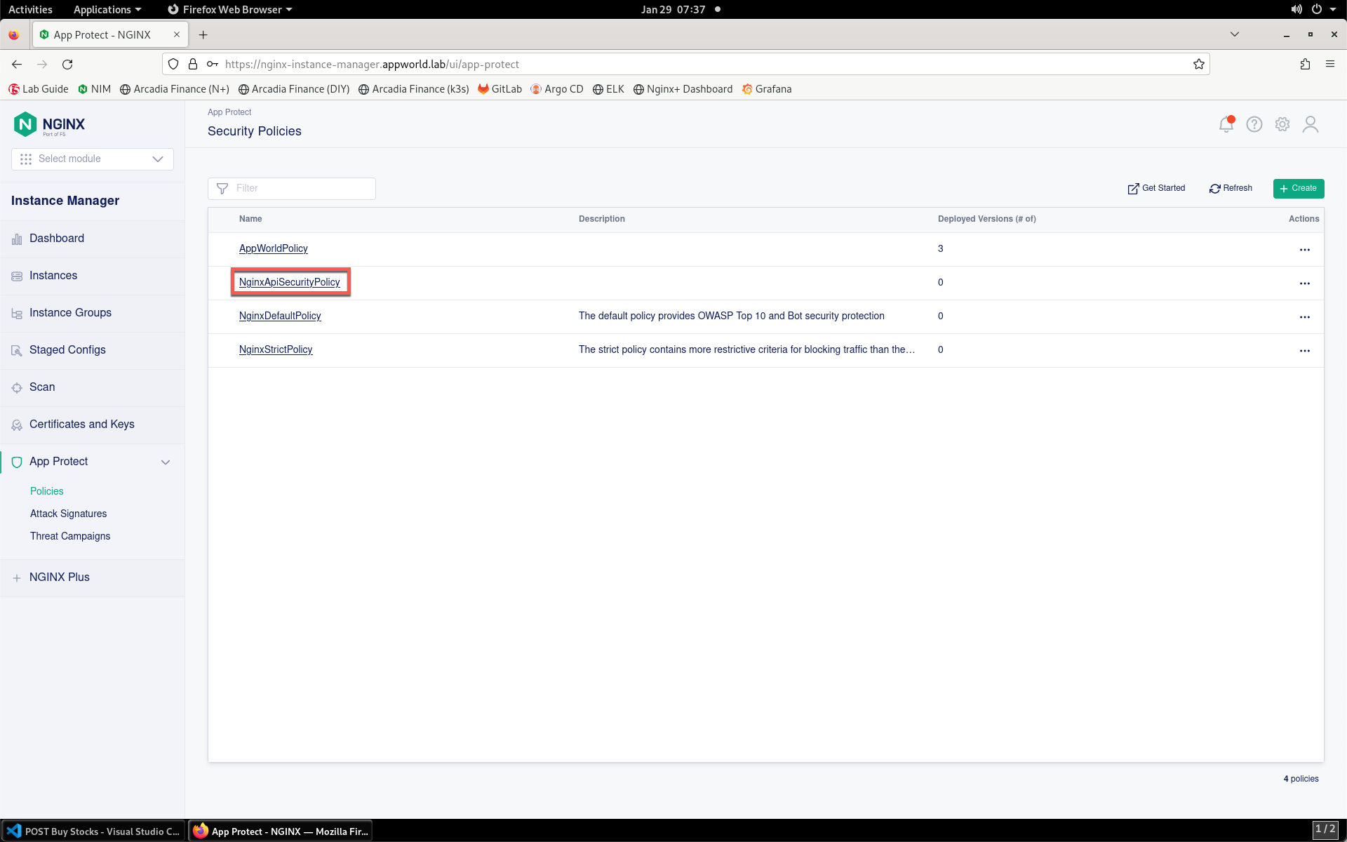Viewport: 1347px width, 842px height.
Task: Go to Instance Groups in sidebar
Action: (93, 313)
